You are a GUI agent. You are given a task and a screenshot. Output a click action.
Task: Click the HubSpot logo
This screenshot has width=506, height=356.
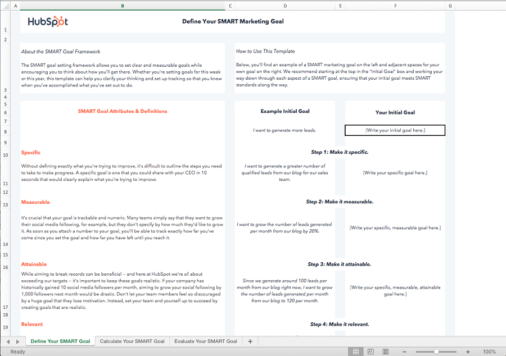coord(47,21)
